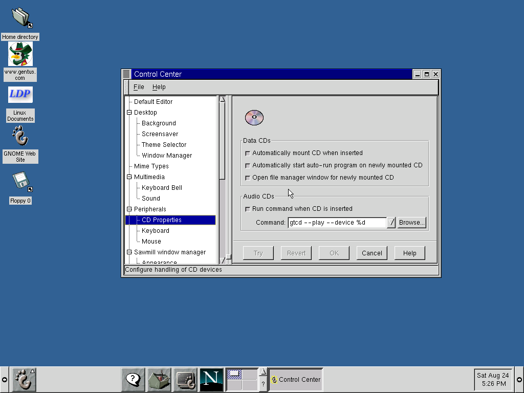Open the toolbox configuration panel icon

pyautogui.click(x=160, y=379)
